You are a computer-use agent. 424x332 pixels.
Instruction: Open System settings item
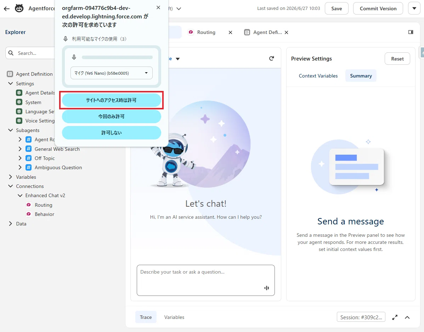pos(33,102)
